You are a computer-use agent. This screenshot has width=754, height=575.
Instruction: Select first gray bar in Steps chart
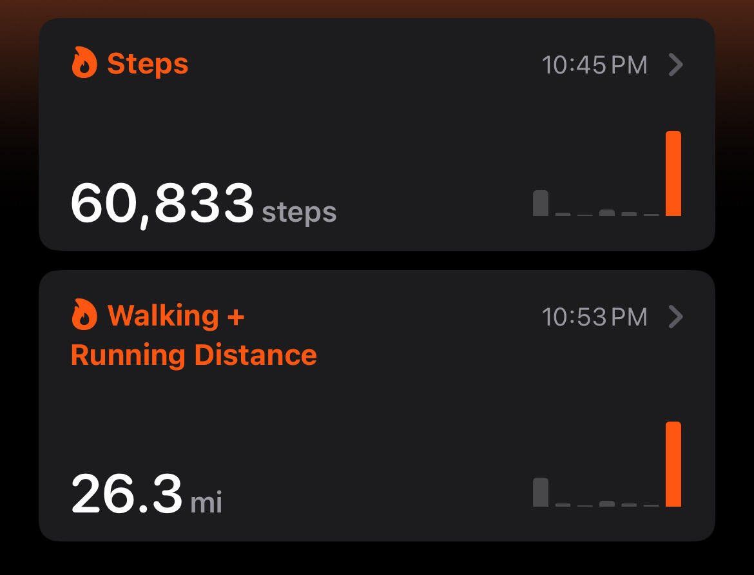tap(541, 203)
